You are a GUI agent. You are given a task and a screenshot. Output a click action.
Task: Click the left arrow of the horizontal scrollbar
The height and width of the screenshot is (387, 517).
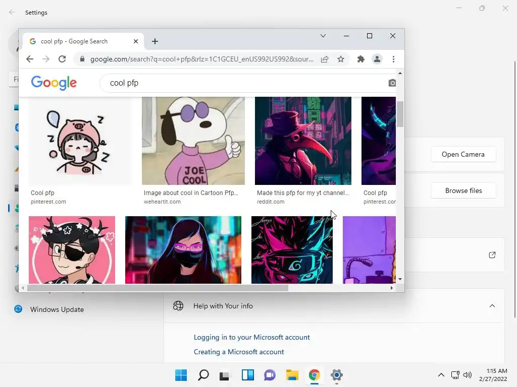[x=22, y=288]
